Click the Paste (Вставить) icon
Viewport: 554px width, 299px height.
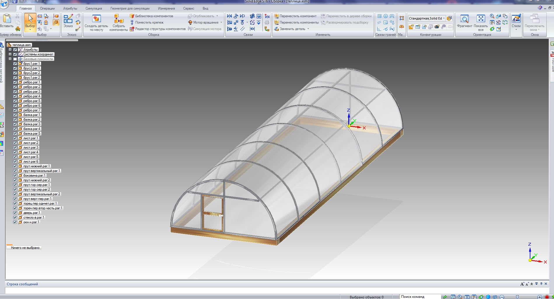coord(7,19)
